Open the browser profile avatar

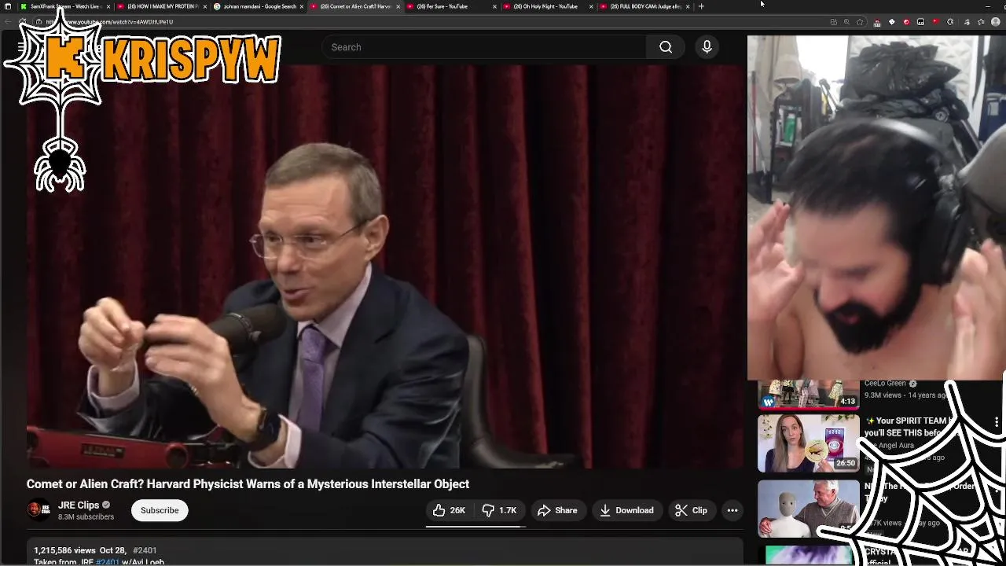coord(996,22)
